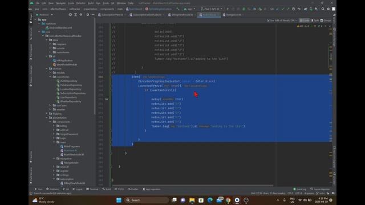Collapse the java folder in tree

39,32
